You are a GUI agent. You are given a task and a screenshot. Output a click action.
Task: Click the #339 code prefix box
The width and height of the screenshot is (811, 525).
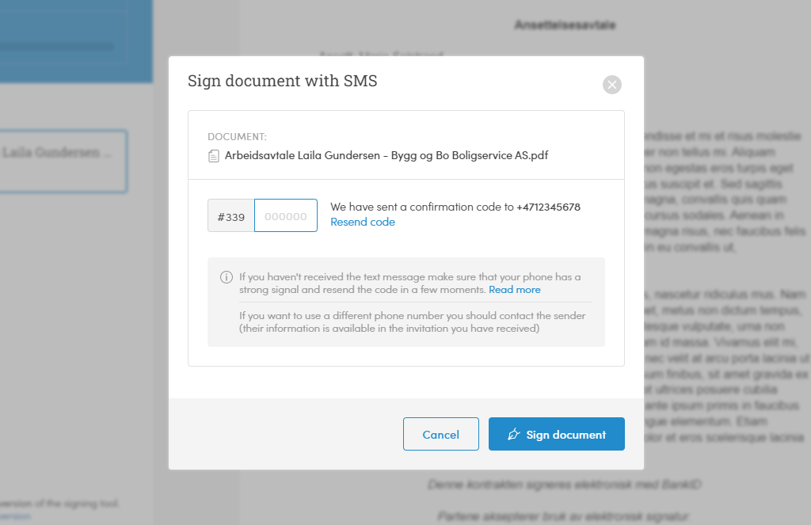[x=231, y=215]
